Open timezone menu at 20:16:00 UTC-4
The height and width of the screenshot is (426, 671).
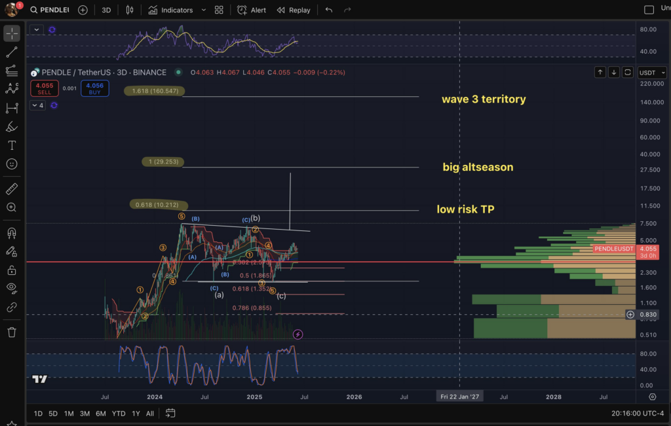[637, 413]
